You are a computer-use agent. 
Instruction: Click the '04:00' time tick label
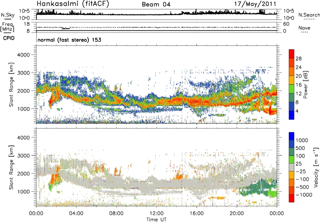point(76,214)
